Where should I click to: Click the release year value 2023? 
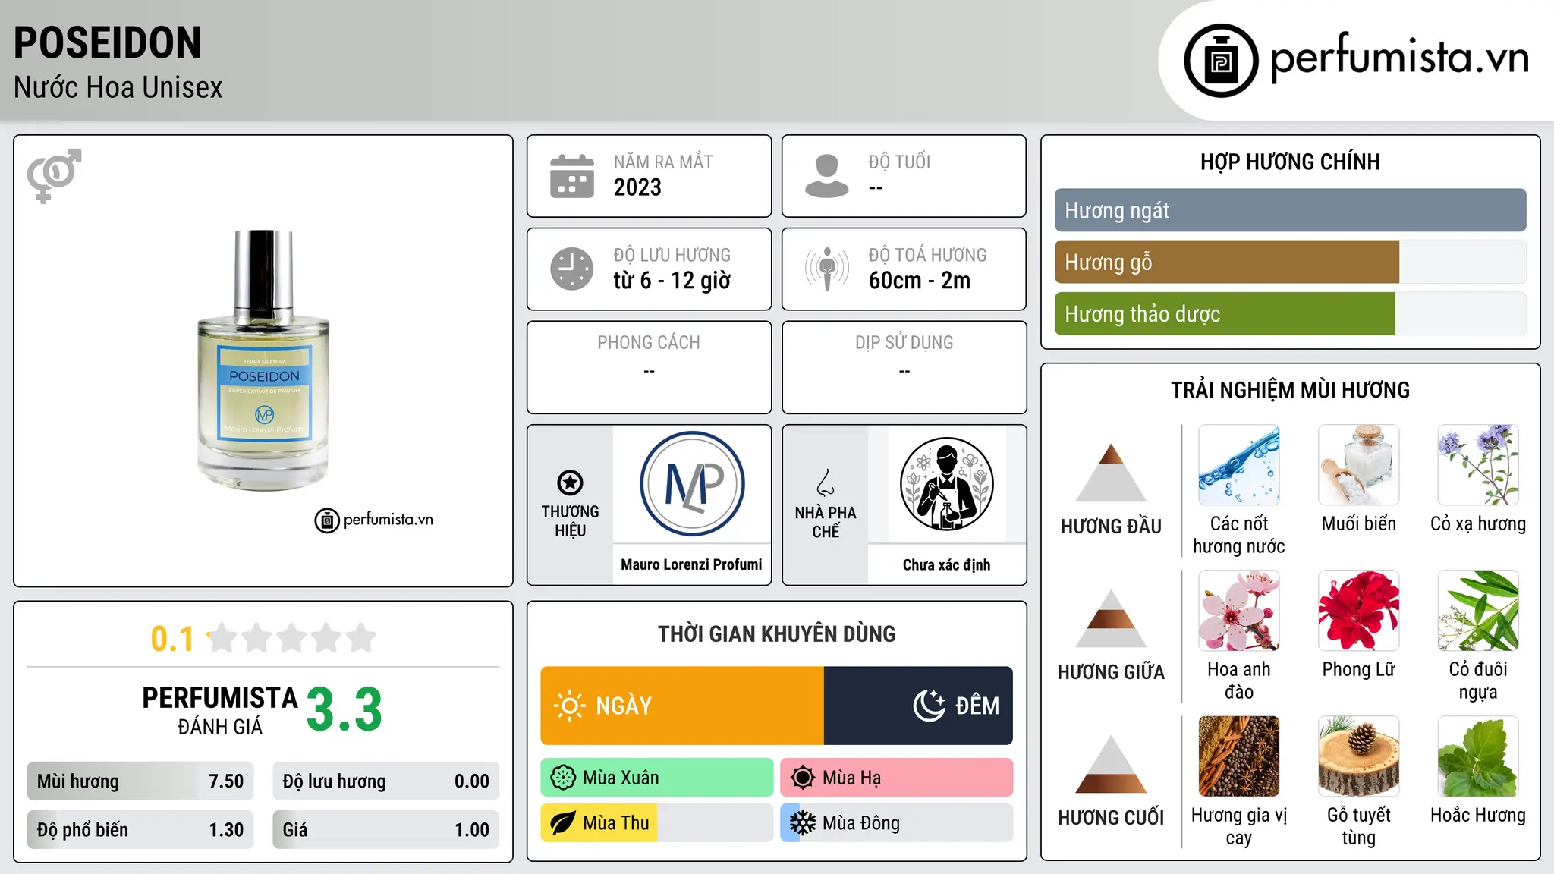[637, 187]
